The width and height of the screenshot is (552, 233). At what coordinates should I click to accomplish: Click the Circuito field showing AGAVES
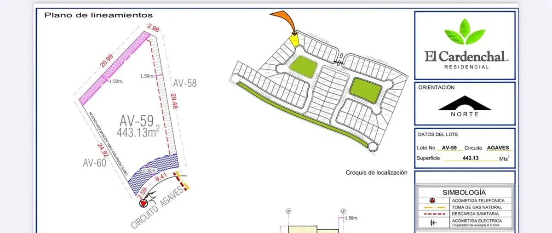coord(496,148)
